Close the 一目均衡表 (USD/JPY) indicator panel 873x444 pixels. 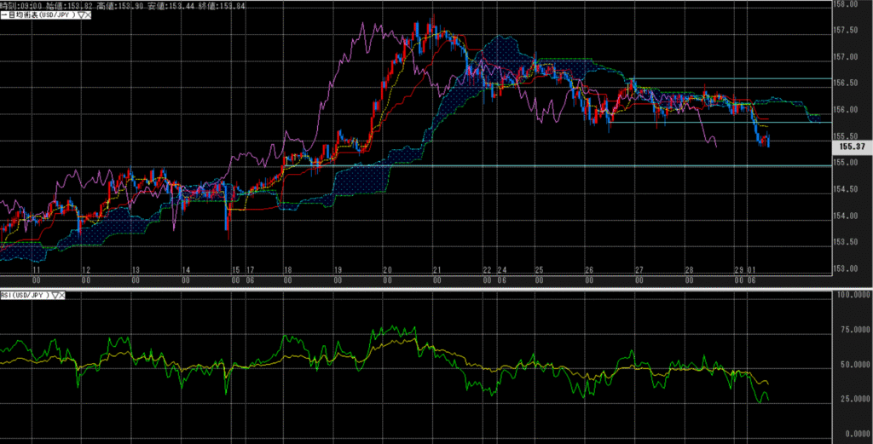coord(88,16)
